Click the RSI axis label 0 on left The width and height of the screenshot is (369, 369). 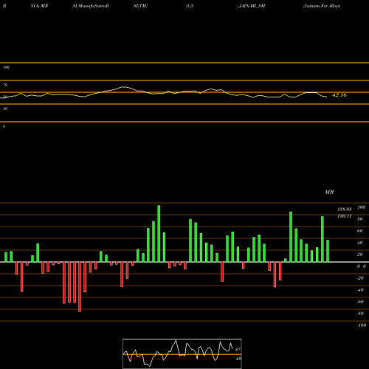(x=4, y=126)
